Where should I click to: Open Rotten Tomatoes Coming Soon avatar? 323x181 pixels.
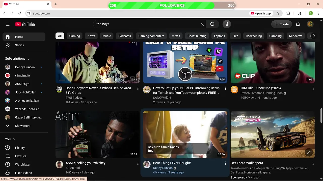tap(234, 90)
